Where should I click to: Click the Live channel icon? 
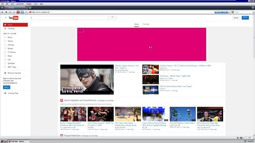(x=5, y=60)
